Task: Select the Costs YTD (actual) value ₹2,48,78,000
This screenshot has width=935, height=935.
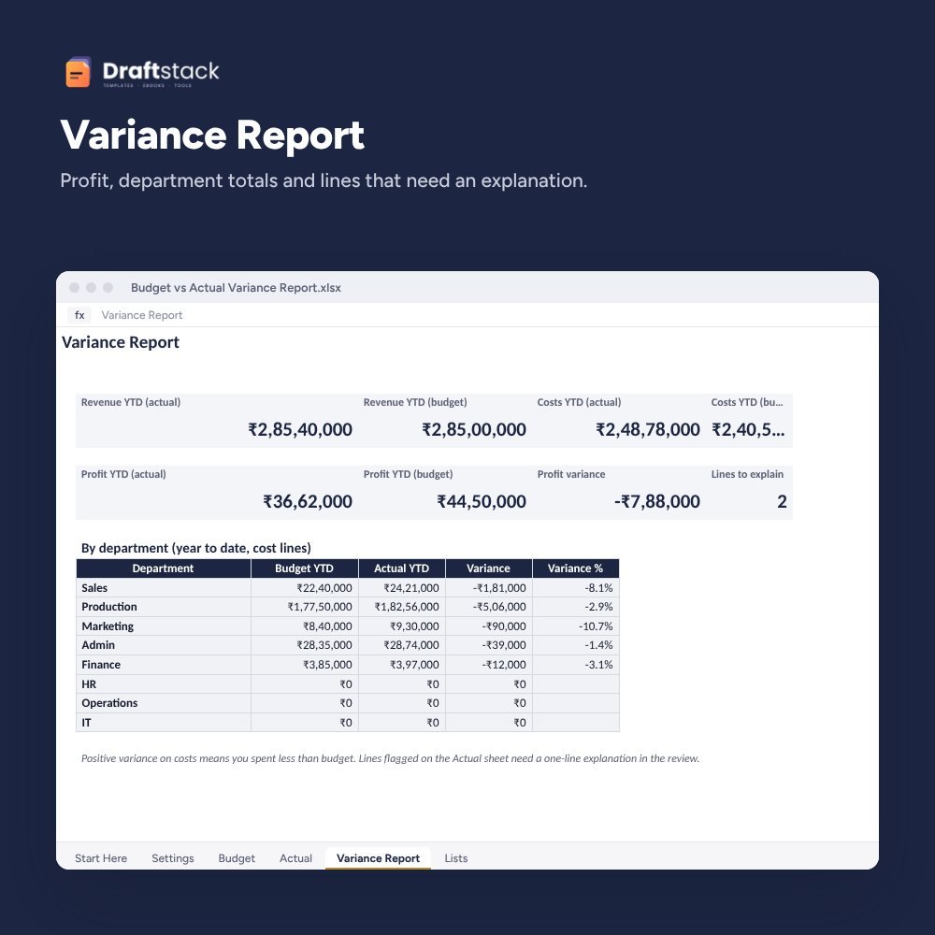Action: coord(648,429)
